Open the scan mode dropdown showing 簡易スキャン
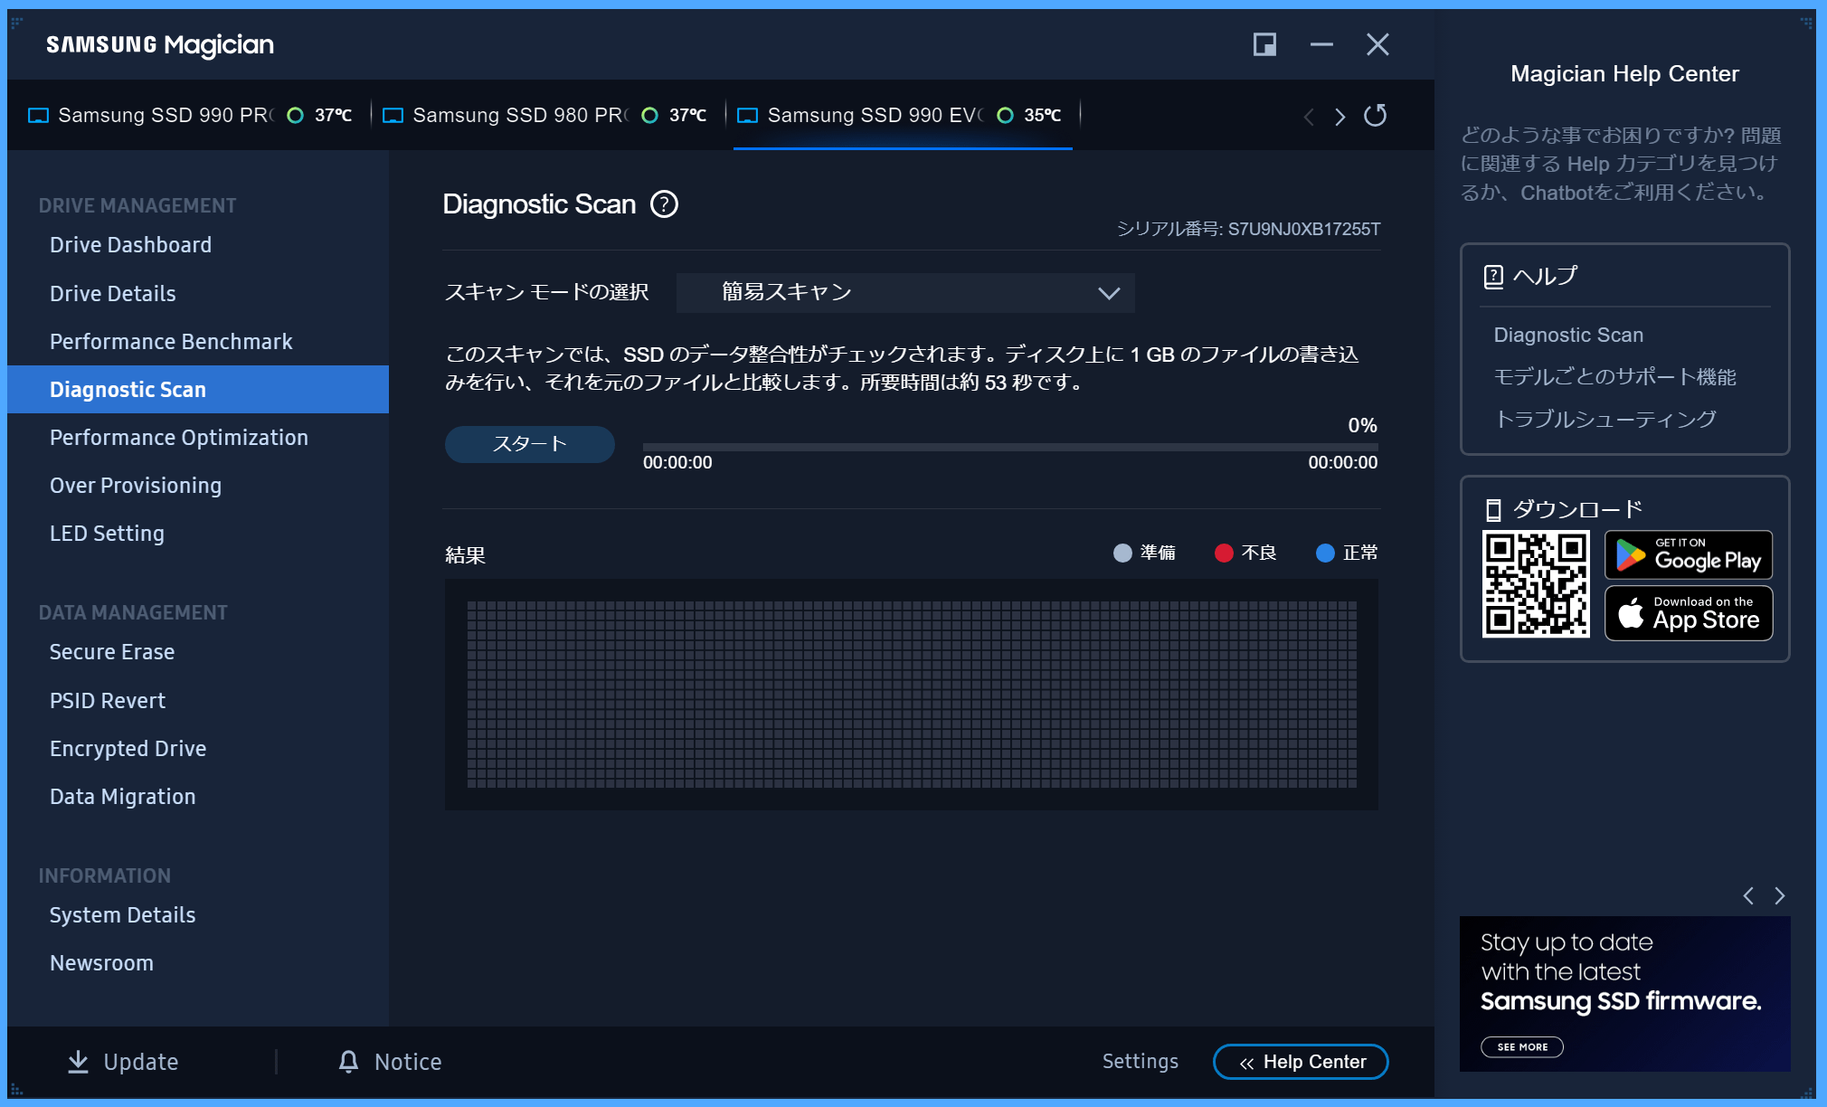1827x1107 pixels. (x=905, y=293)
